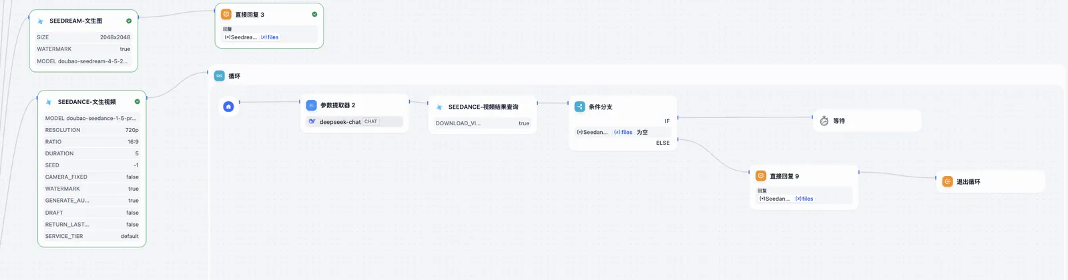Click the SERVICE_TIER default row
This screenshot has width=1068, height=280.
[92, 236]
